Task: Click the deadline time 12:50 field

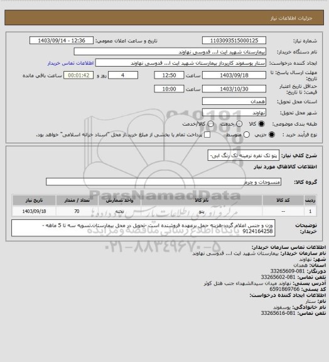Action: (x=169, y=75)
